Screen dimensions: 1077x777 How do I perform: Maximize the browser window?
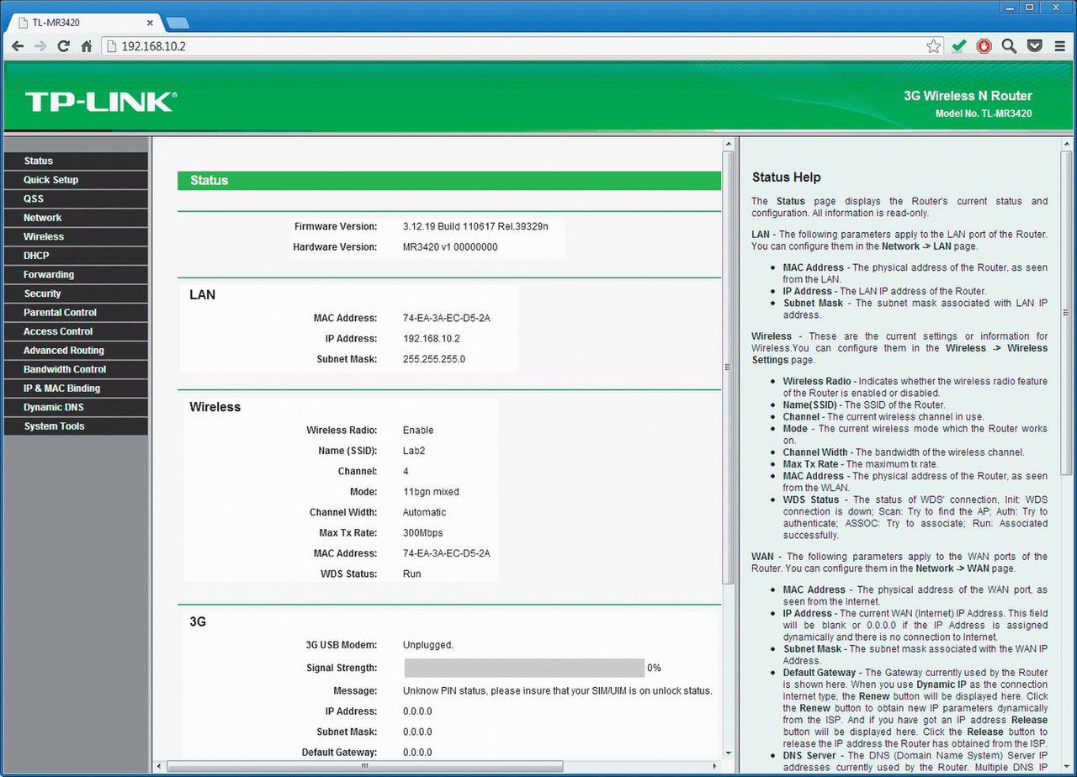click(x=1030, y=7)
